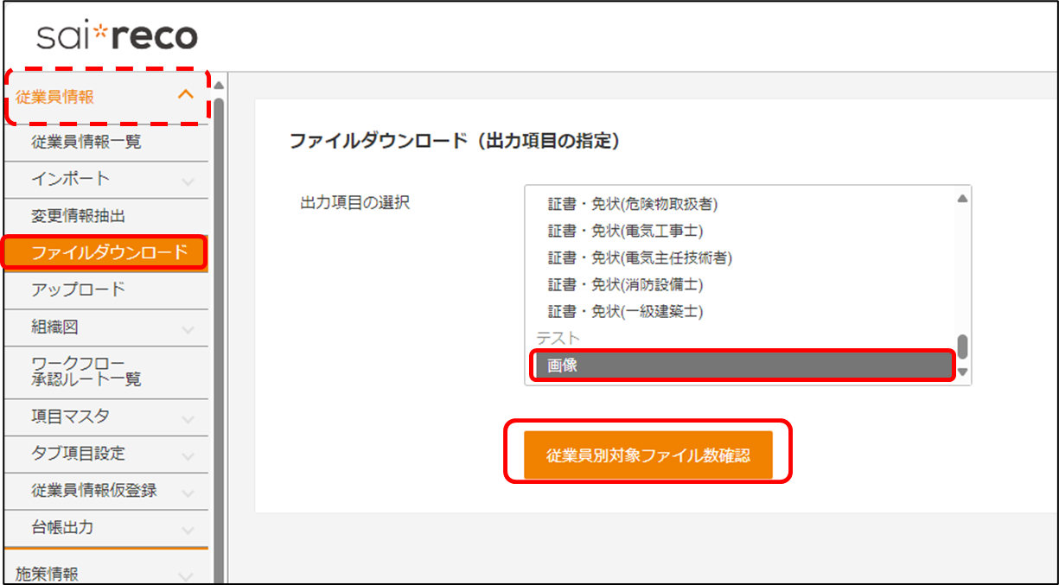Open the 従業員情報一覧 menu item
1059x585 pixels.
pos(86,142)
